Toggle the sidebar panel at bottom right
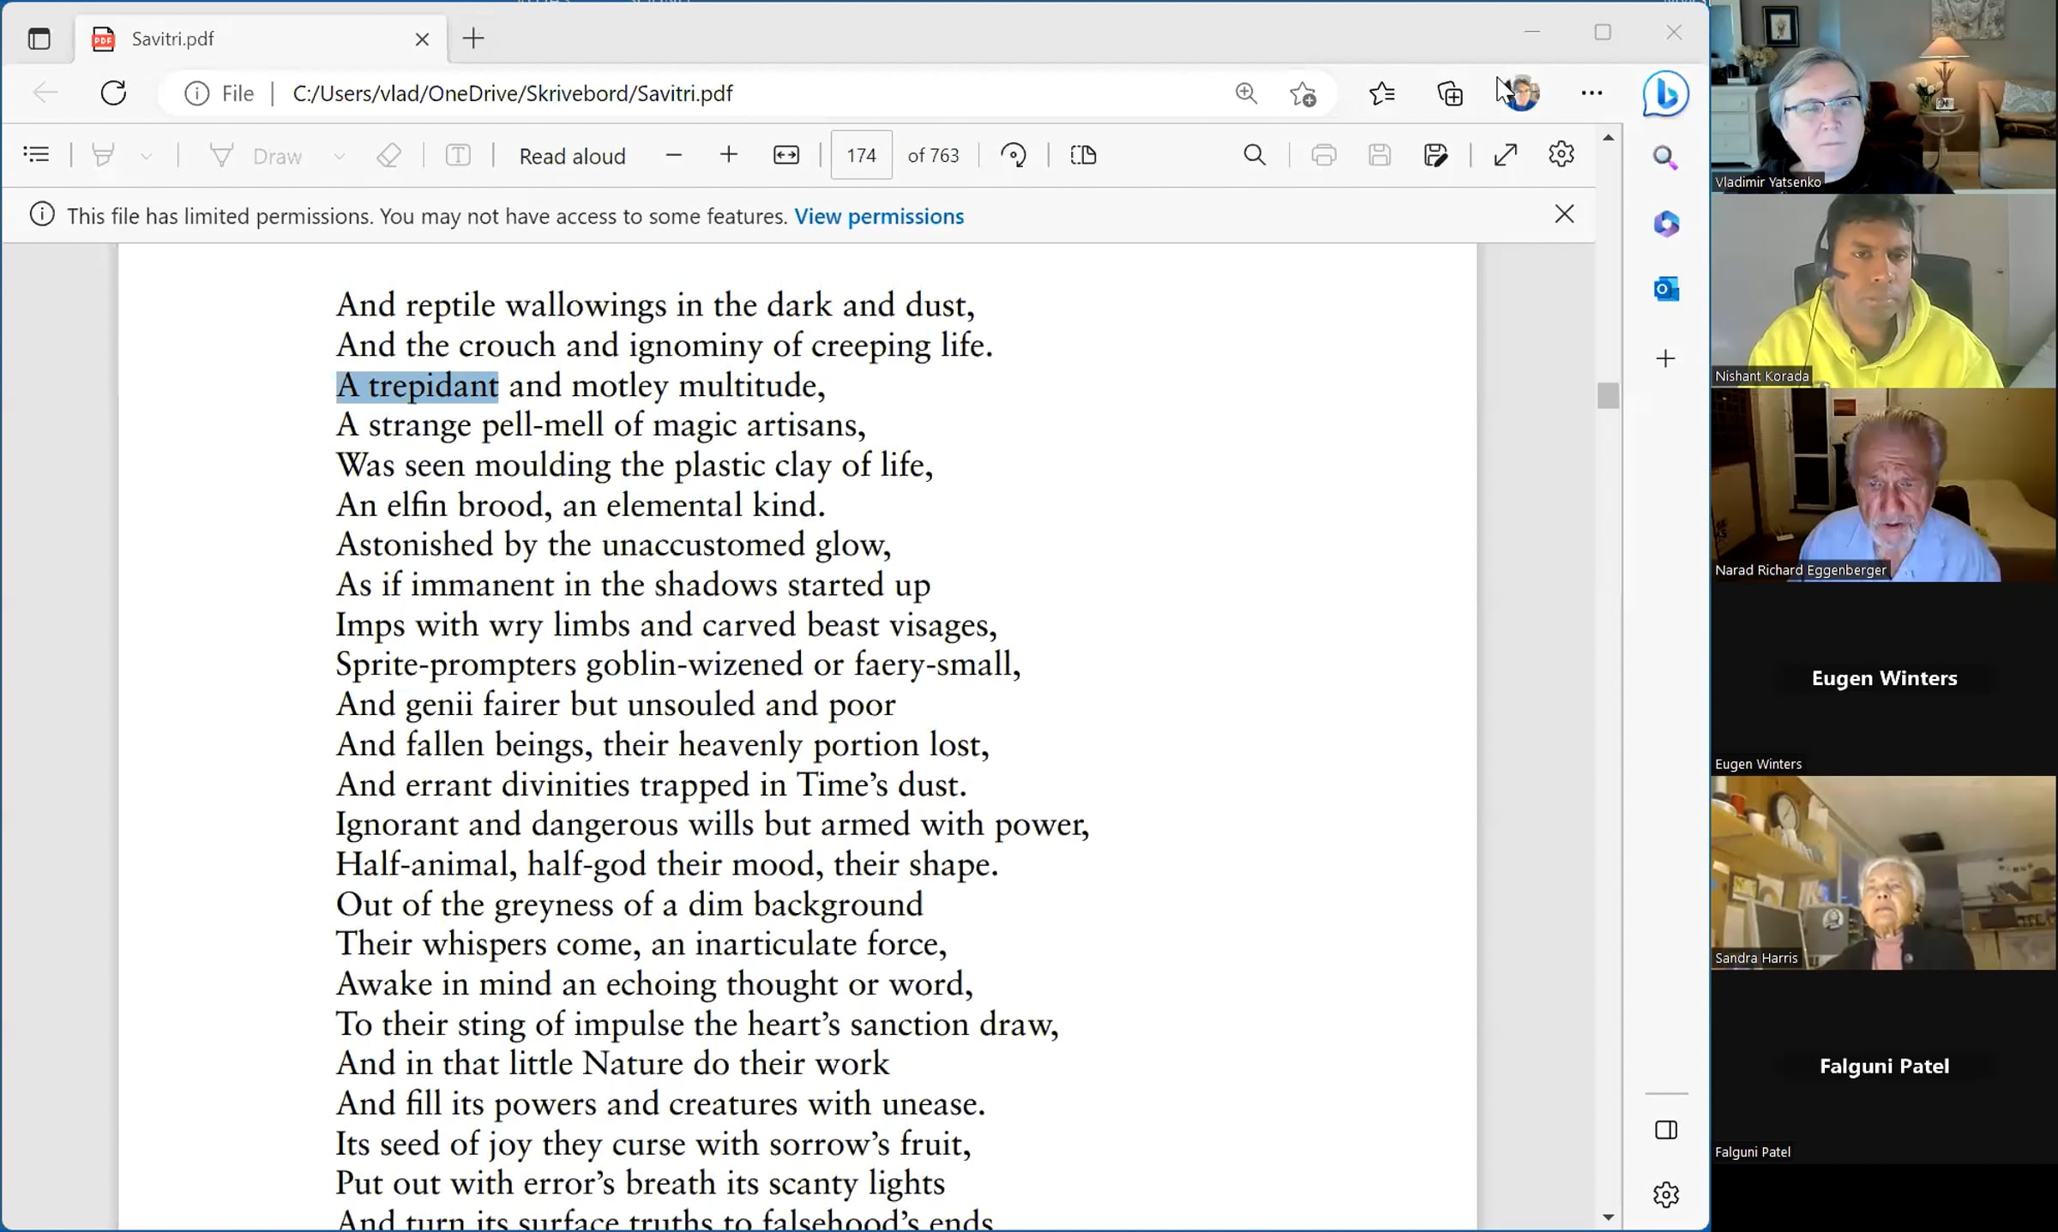Image resolution: width=2058 pixels, height=1232 pixels. tap(1665, 1130)
